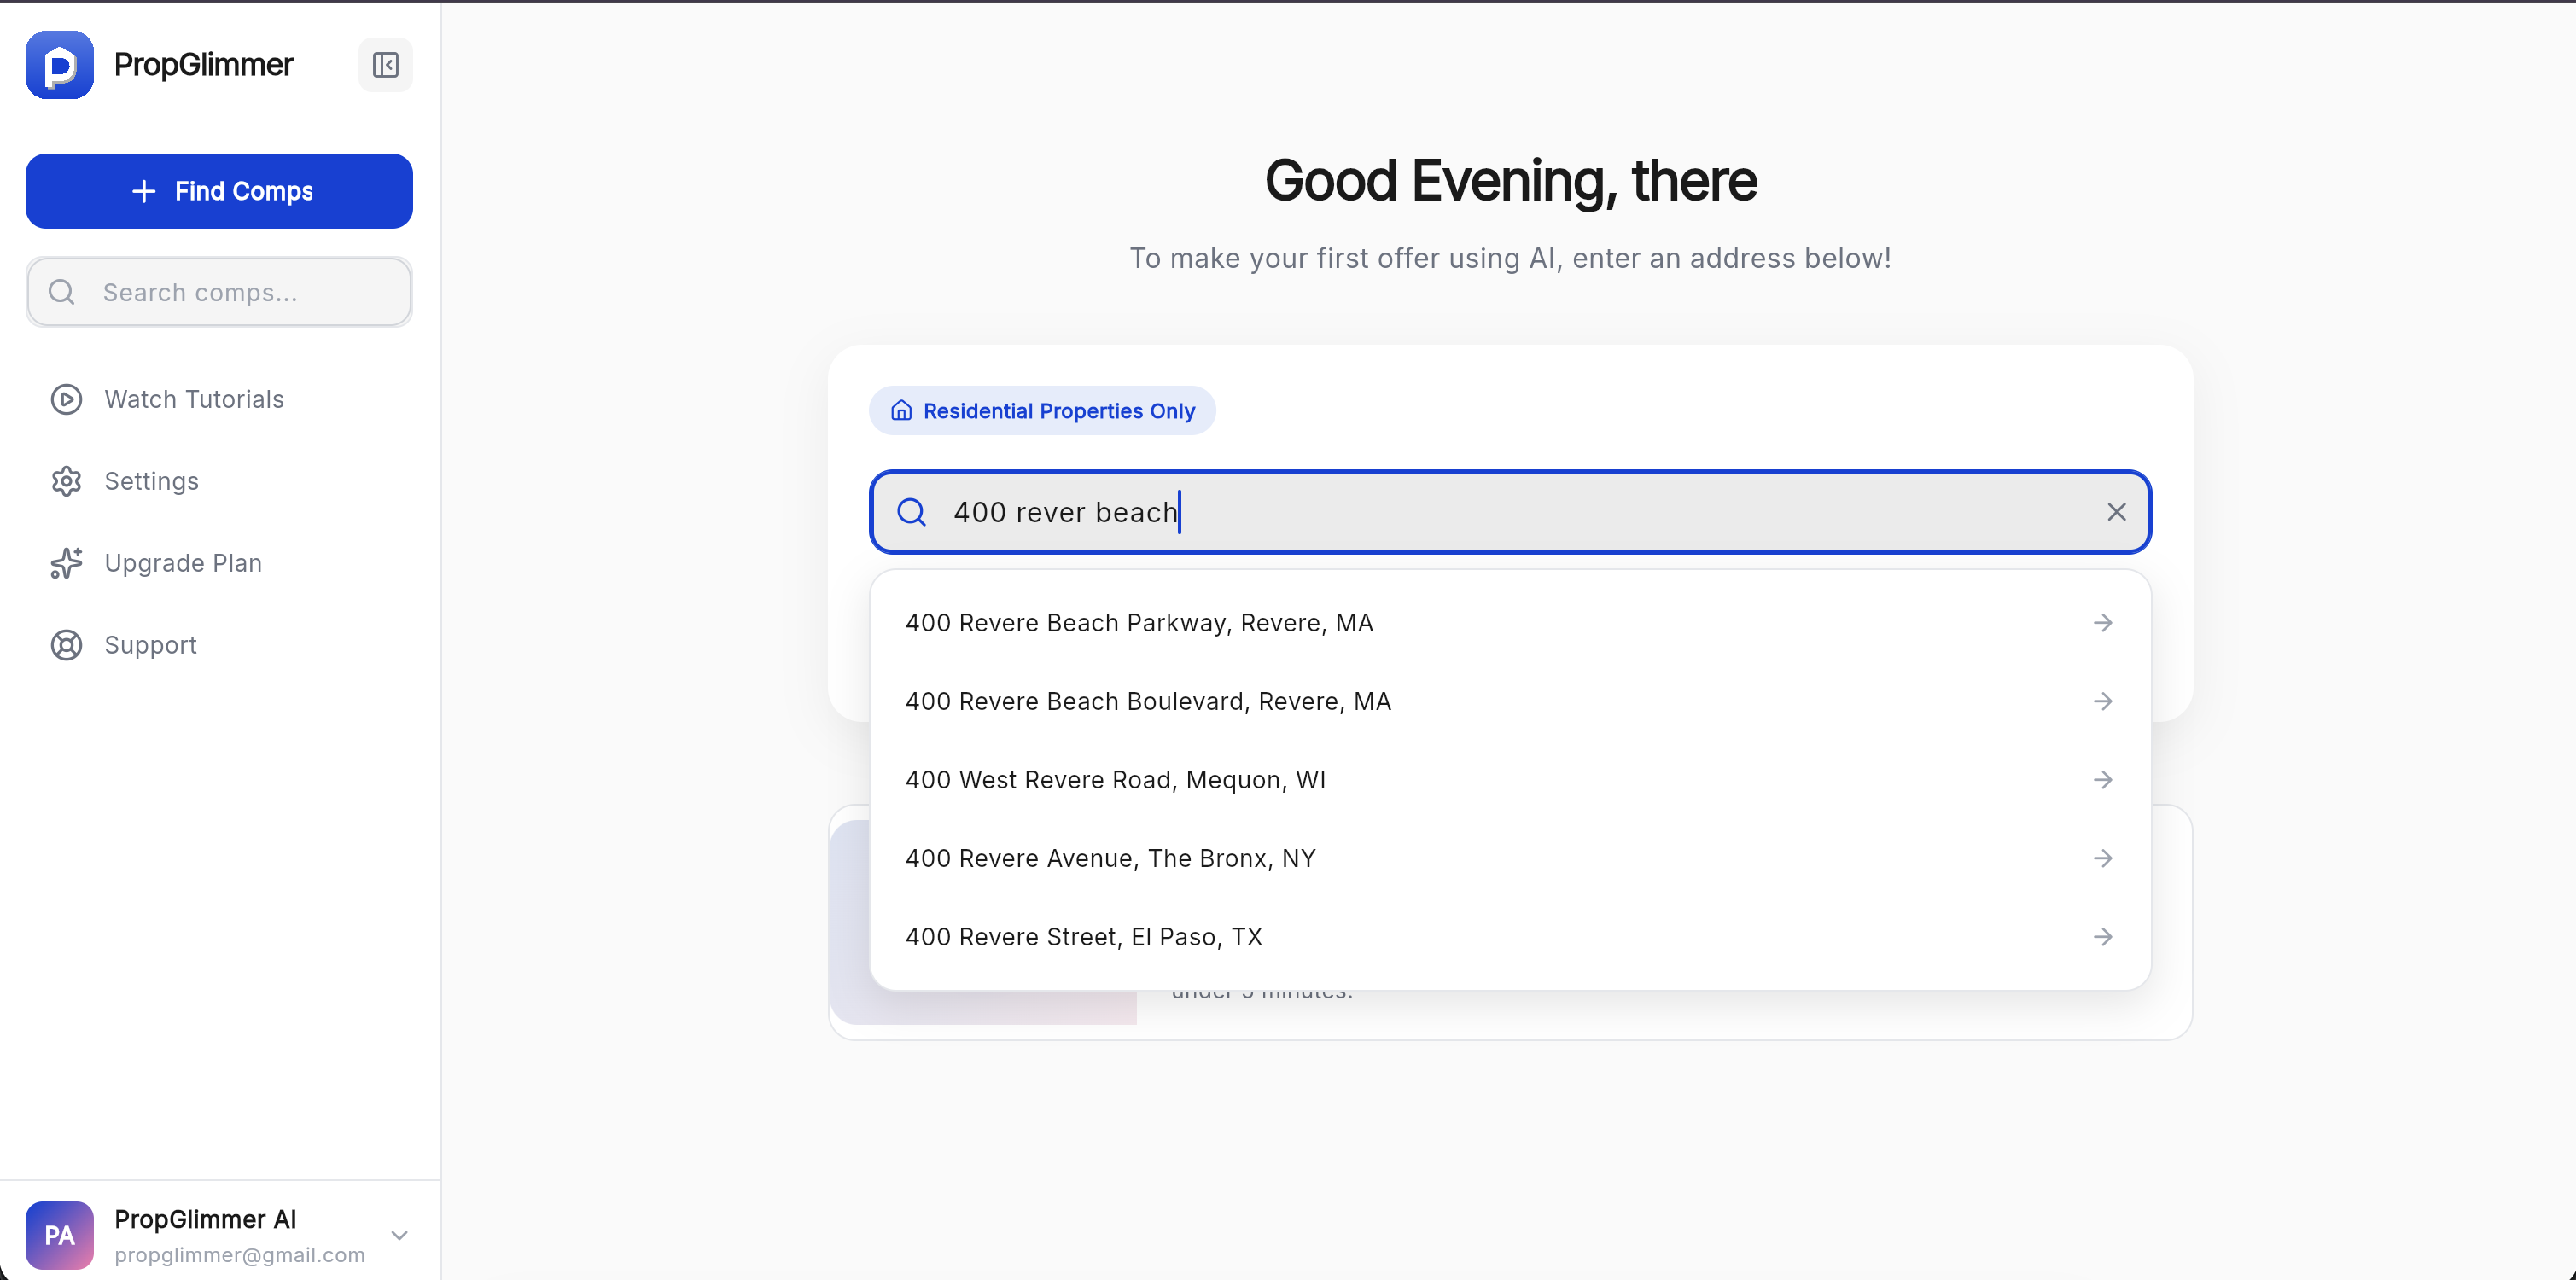This screenshot has height=1280, width=2576.
Task: Click the Support lifebuoy icon
Action: point(67,645)
